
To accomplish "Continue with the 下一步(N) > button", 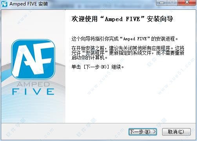I will 143,132.
